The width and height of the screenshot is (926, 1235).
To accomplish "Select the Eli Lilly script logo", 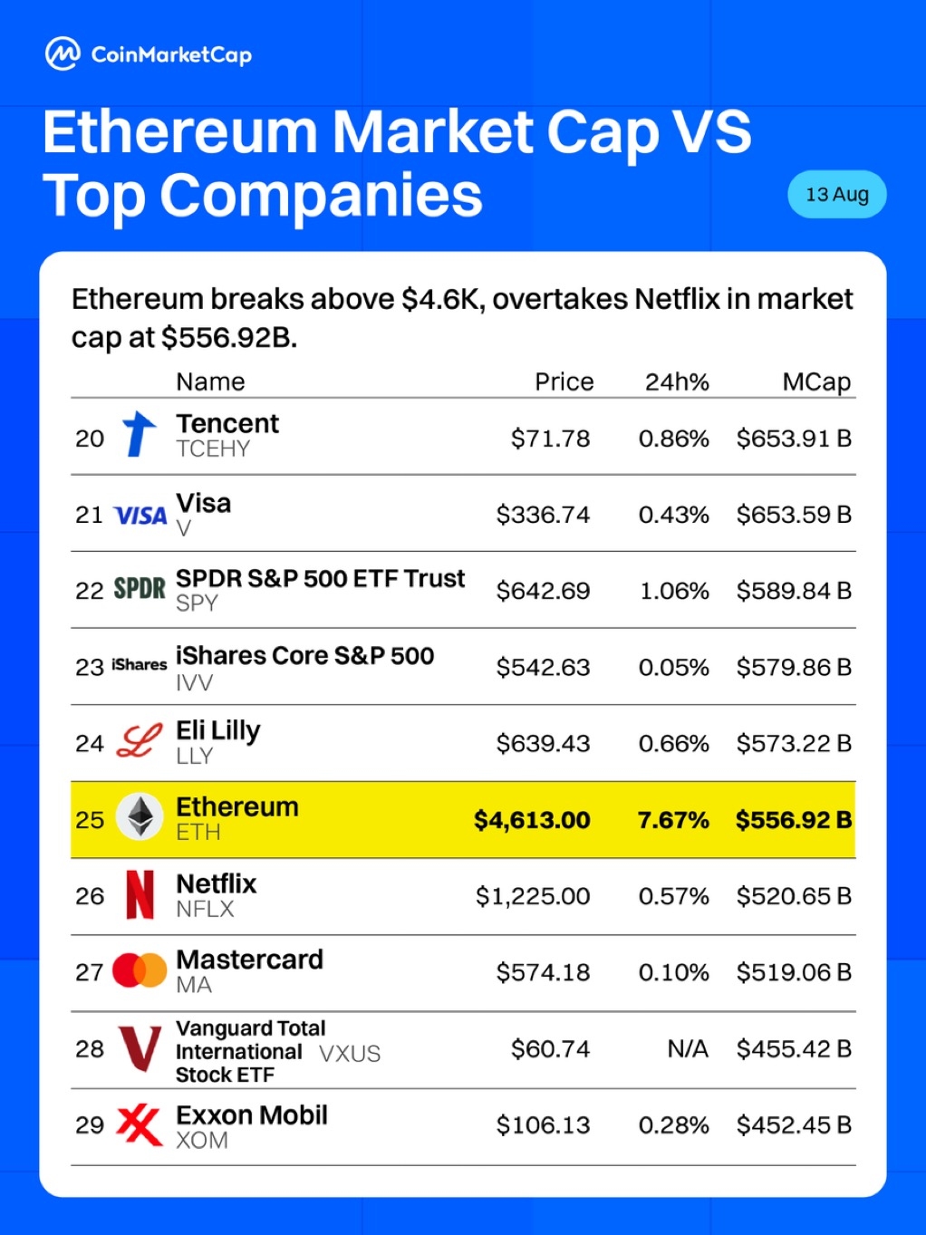I will (140, 741).
